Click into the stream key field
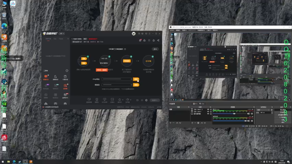 [x=117, y=85]
